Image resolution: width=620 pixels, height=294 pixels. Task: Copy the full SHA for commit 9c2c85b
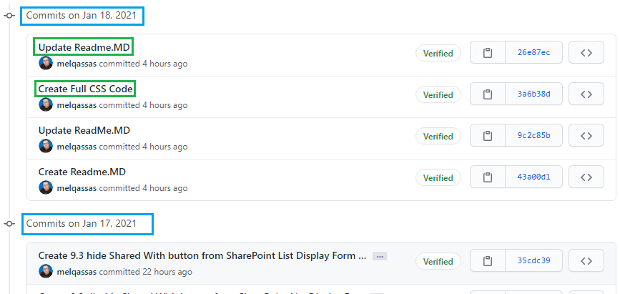click(x=488, y=136)
